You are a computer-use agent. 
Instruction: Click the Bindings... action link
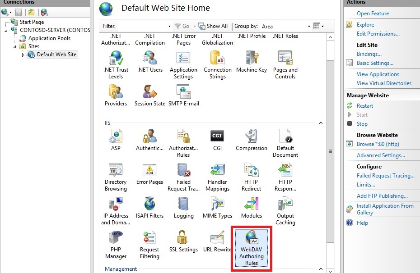pos(369,54)
